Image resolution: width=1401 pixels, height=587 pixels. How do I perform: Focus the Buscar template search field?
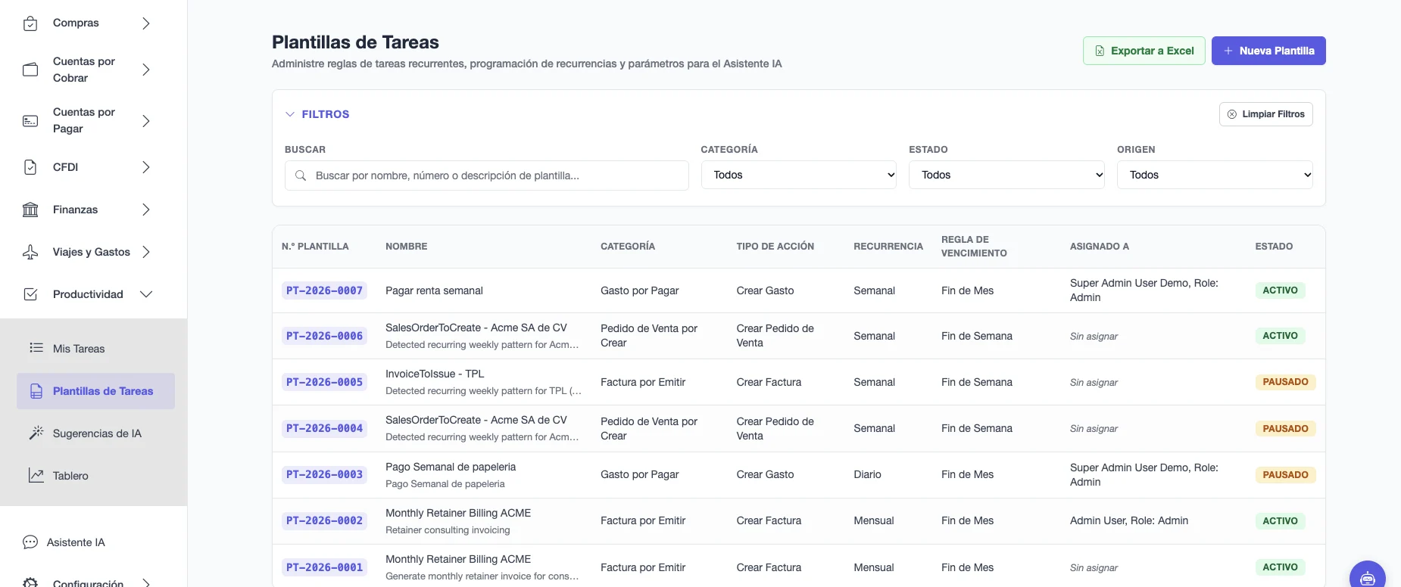point(486,175)
